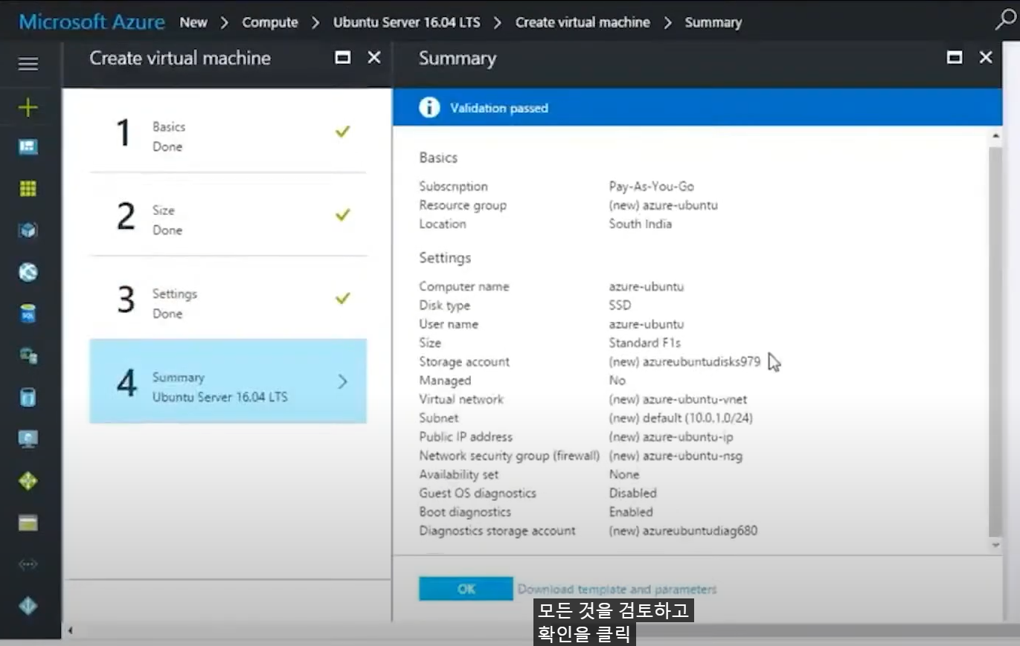Open SQL databases icon in sidebar
The height and width of the screenshot is (646, 1020).
(x=28, y=314)
